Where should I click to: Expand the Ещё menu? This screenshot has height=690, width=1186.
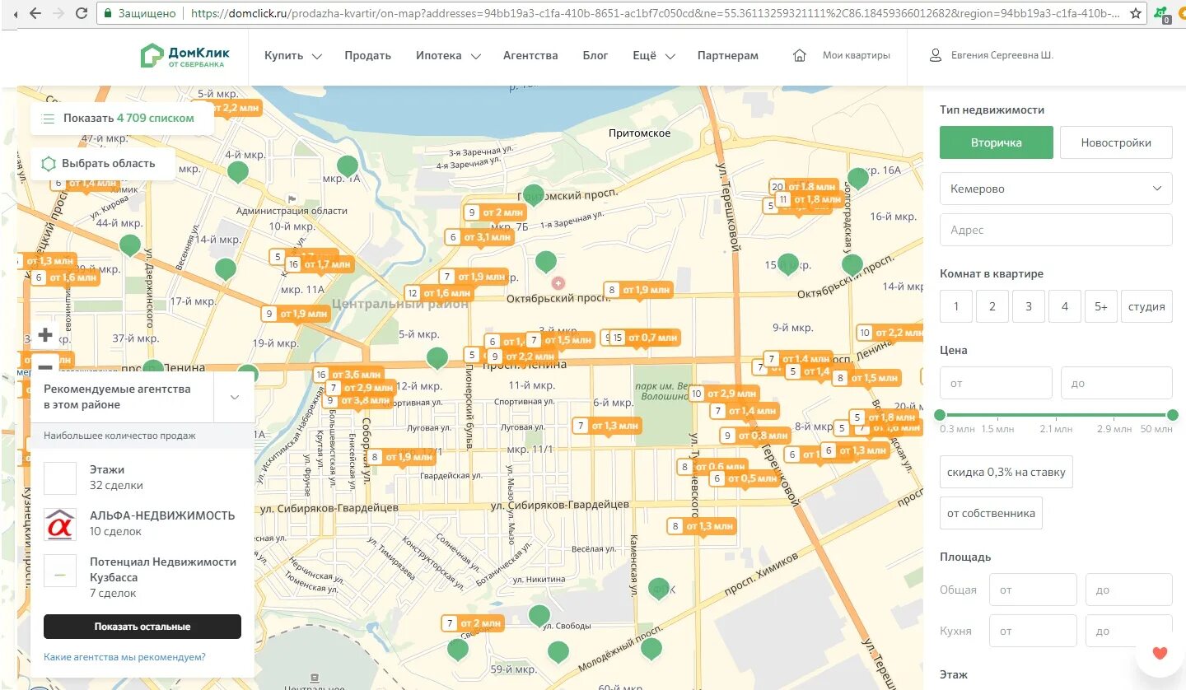(x=654, y=56)
